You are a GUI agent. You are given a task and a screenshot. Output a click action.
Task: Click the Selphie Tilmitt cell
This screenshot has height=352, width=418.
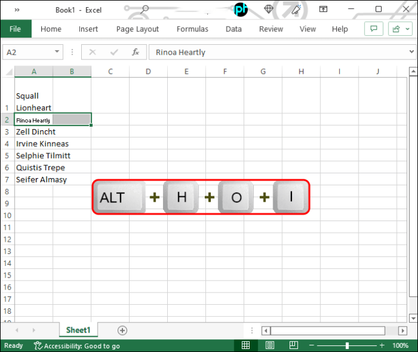coord(34,156)
